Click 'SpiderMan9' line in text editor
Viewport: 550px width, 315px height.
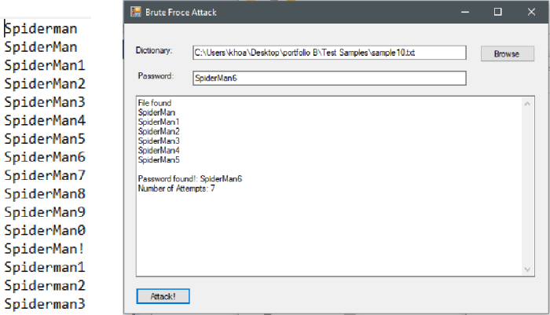click(45, 212)
